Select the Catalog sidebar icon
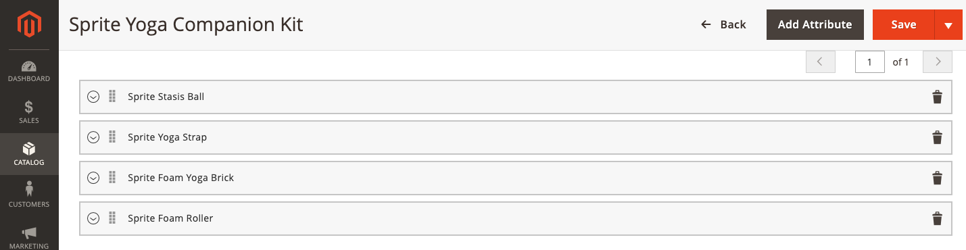 pos(29,154)
